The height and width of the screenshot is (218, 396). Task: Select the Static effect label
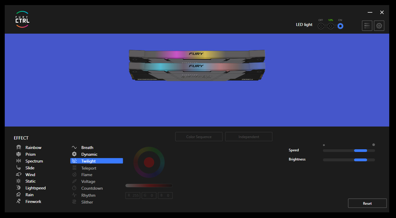coord(30,181)
